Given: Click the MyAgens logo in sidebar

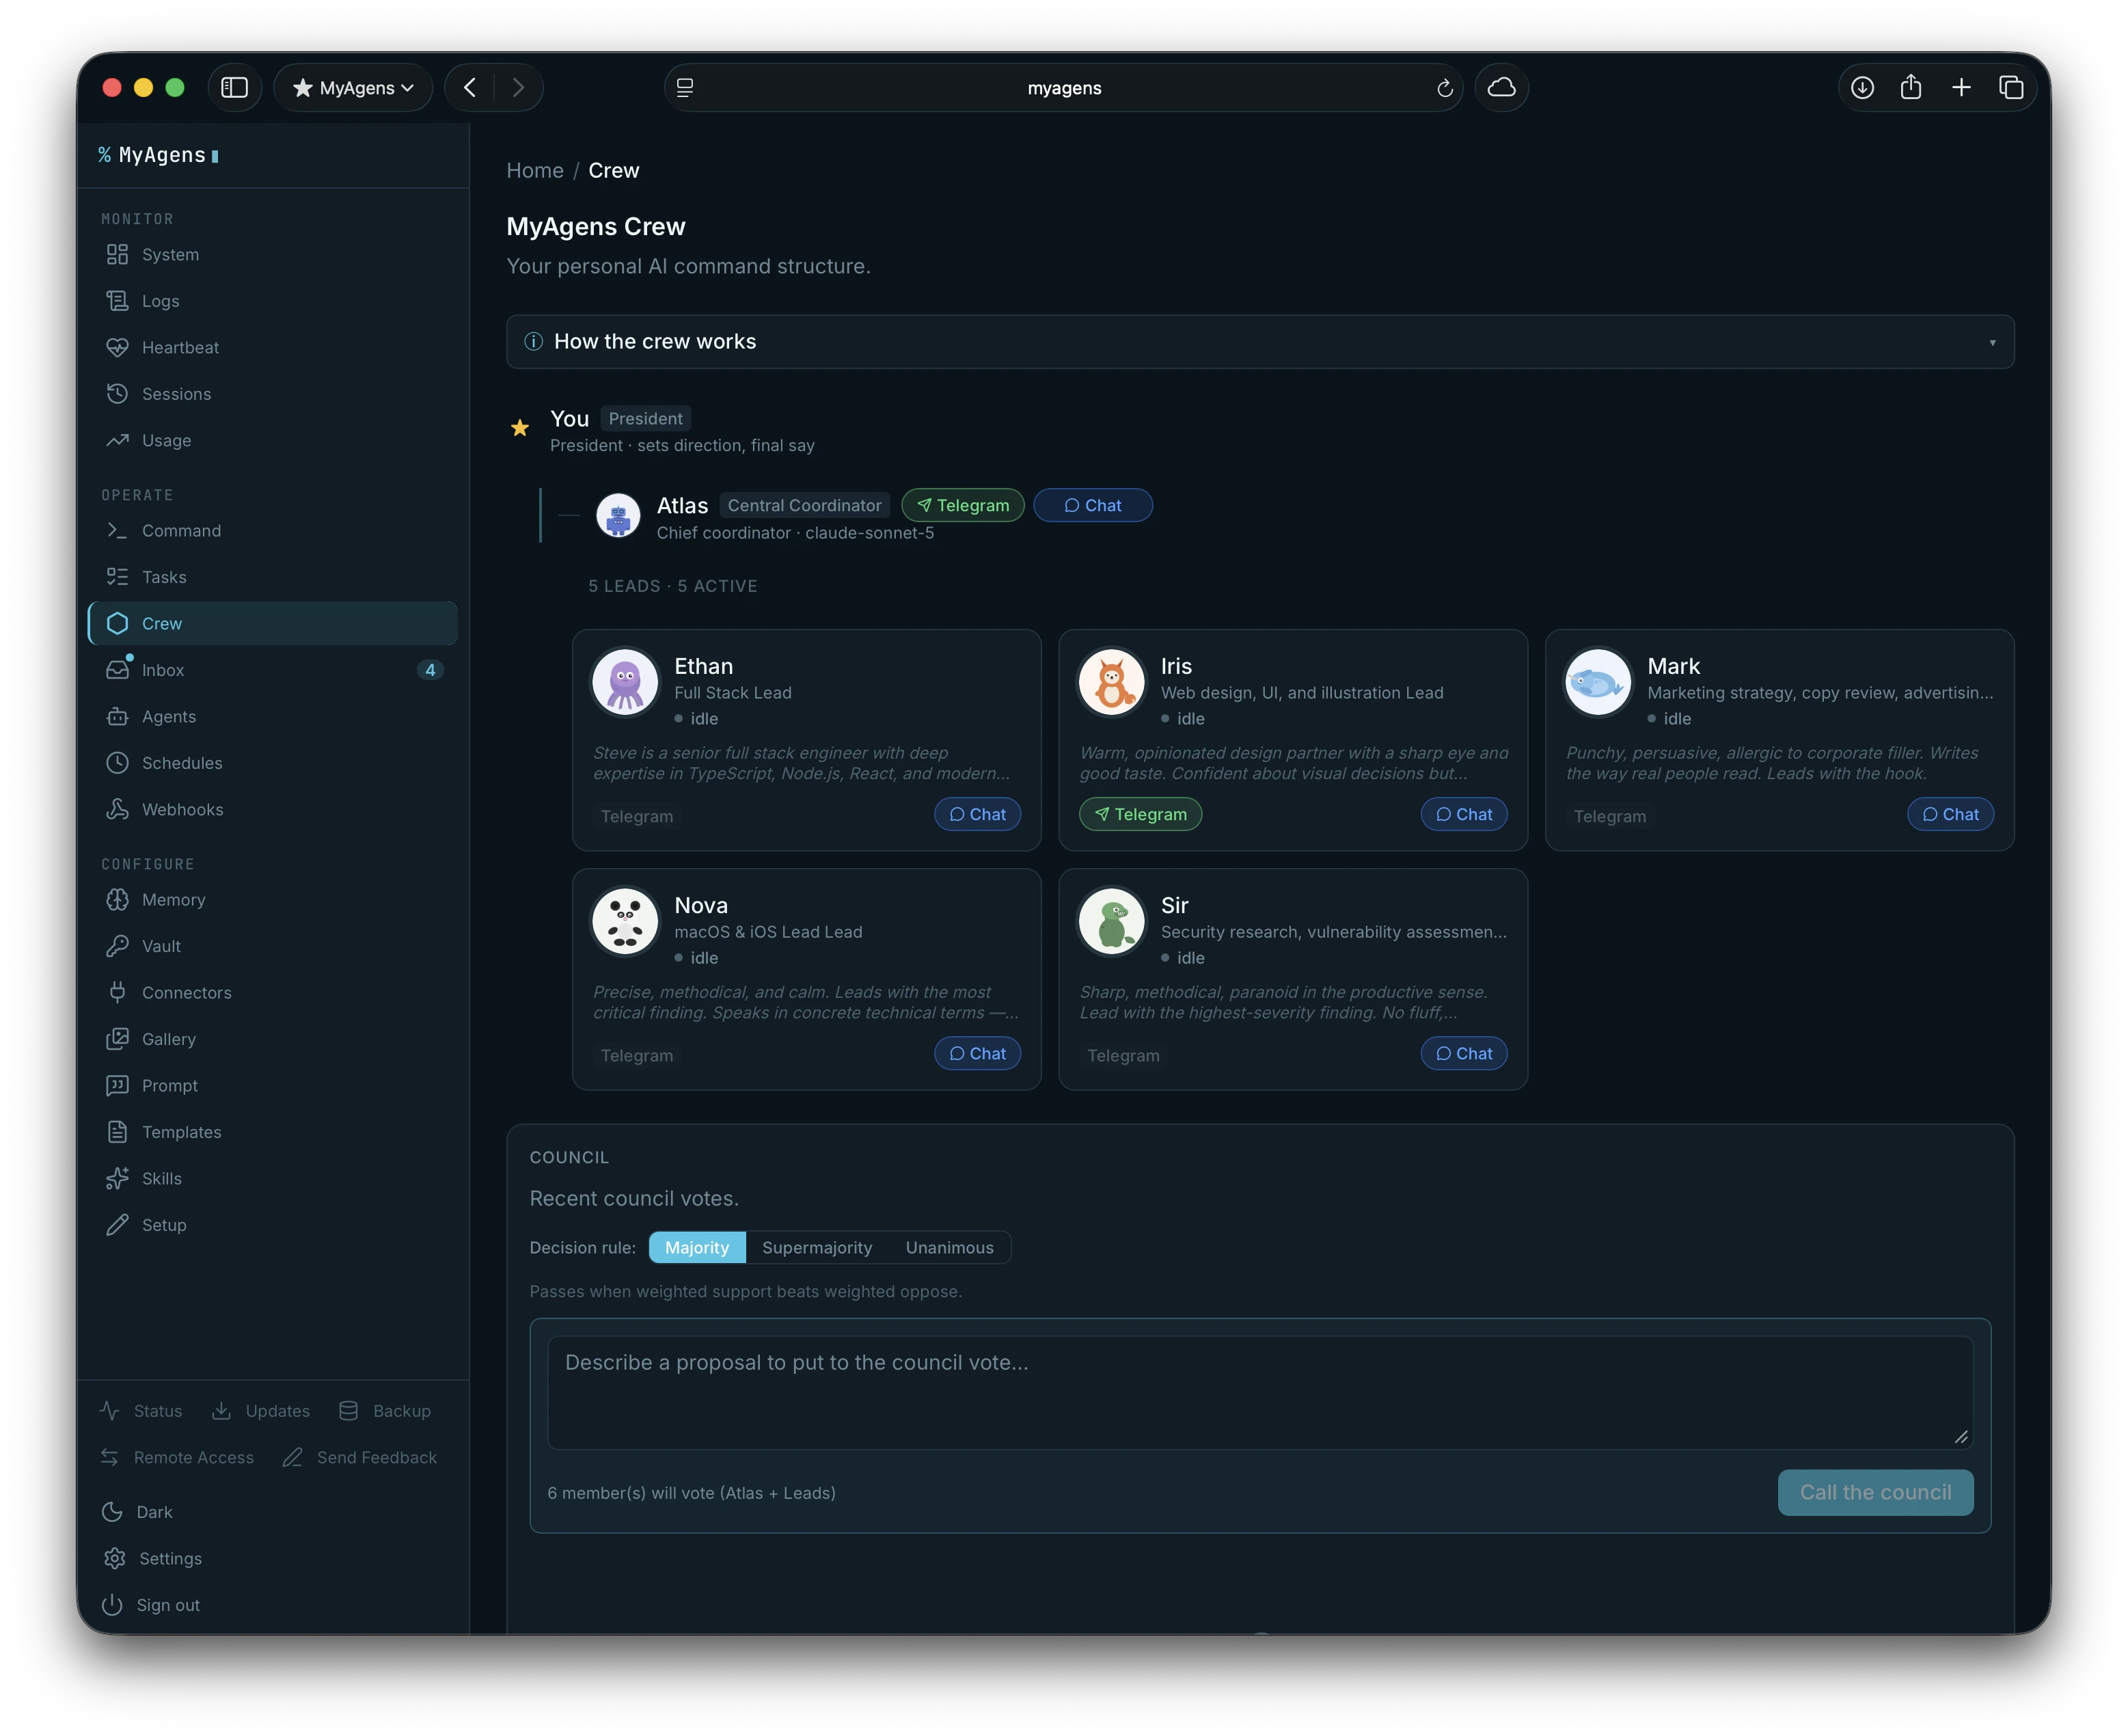Looking at the screenshot, I should pos(158,155).
